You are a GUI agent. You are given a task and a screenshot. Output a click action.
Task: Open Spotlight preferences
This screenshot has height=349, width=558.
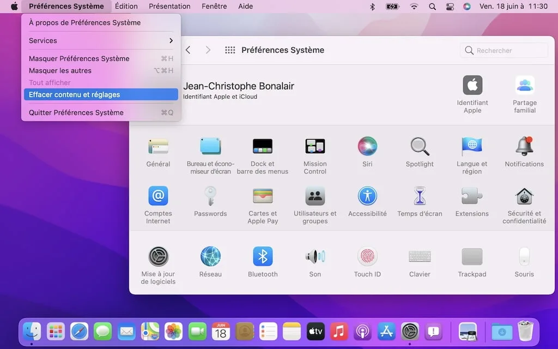[420, 153]
